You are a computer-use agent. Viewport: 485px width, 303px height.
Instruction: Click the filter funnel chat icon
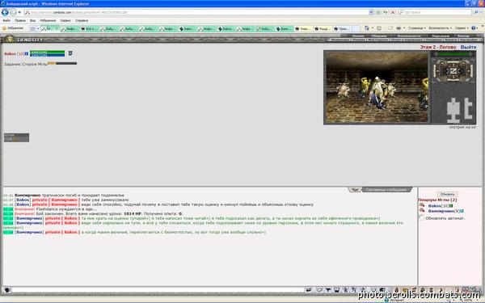[x=328, y=290]
